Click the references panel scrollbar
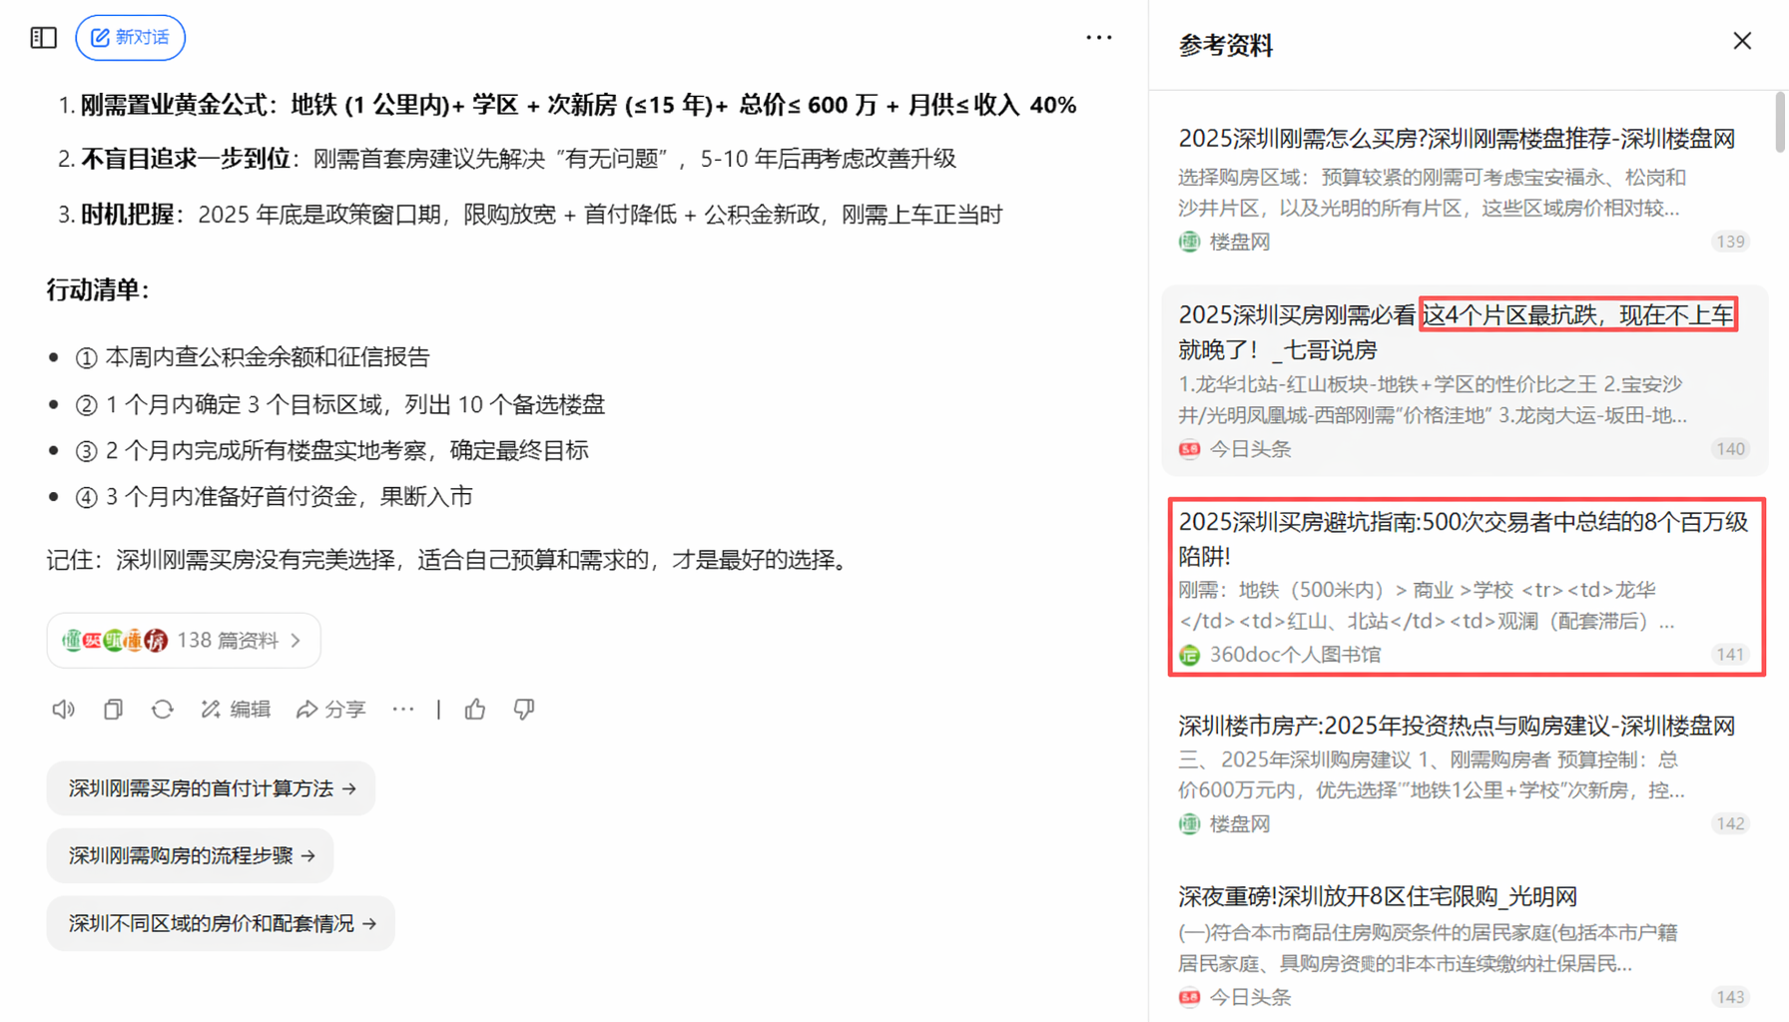The image size is (1789, 1022). [1780, 122]
